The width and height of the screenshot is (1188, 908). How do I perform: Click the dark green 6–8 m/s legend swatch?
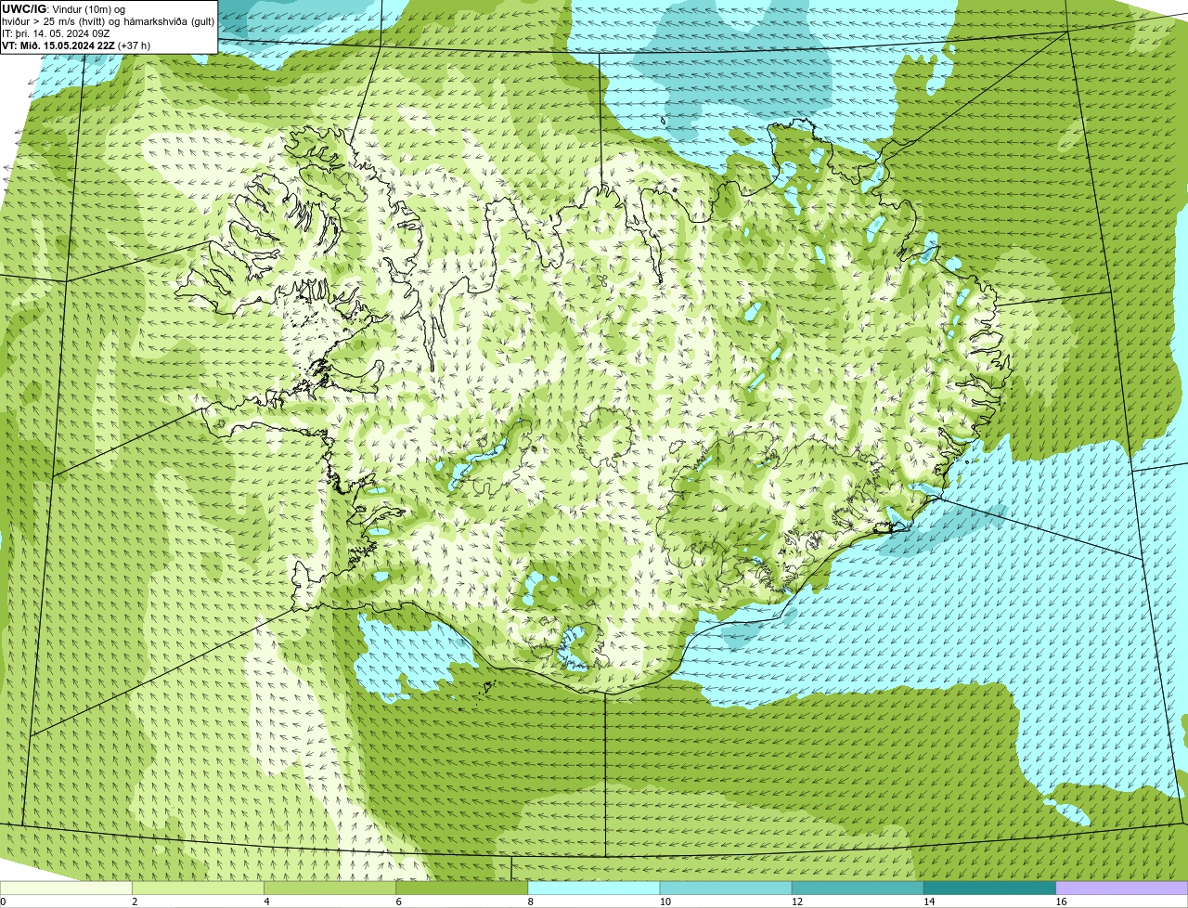pyautogui.click(x=462, y=888)
